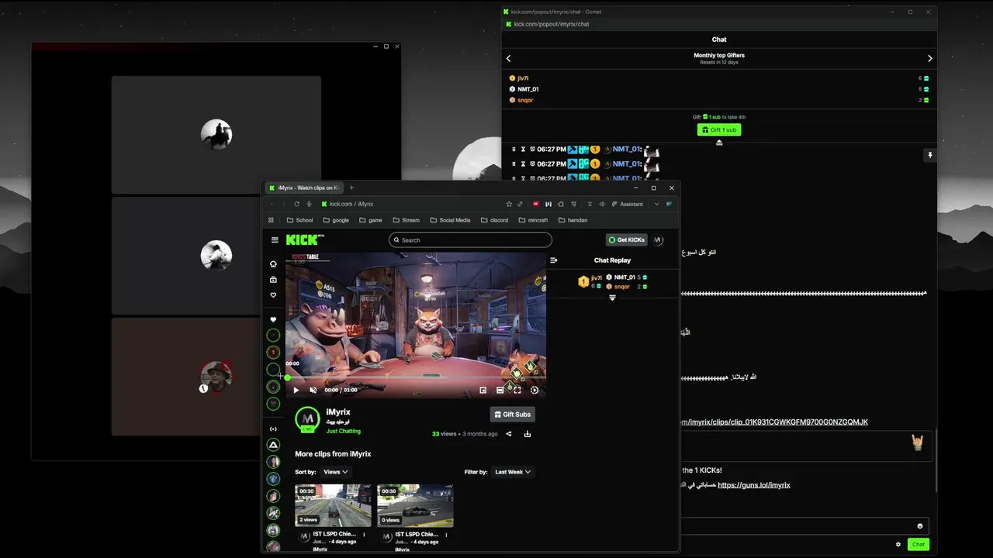Play the clip video

click(x=296, y=390)
